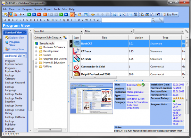Open the Sites menu

(x=65, y=9)
